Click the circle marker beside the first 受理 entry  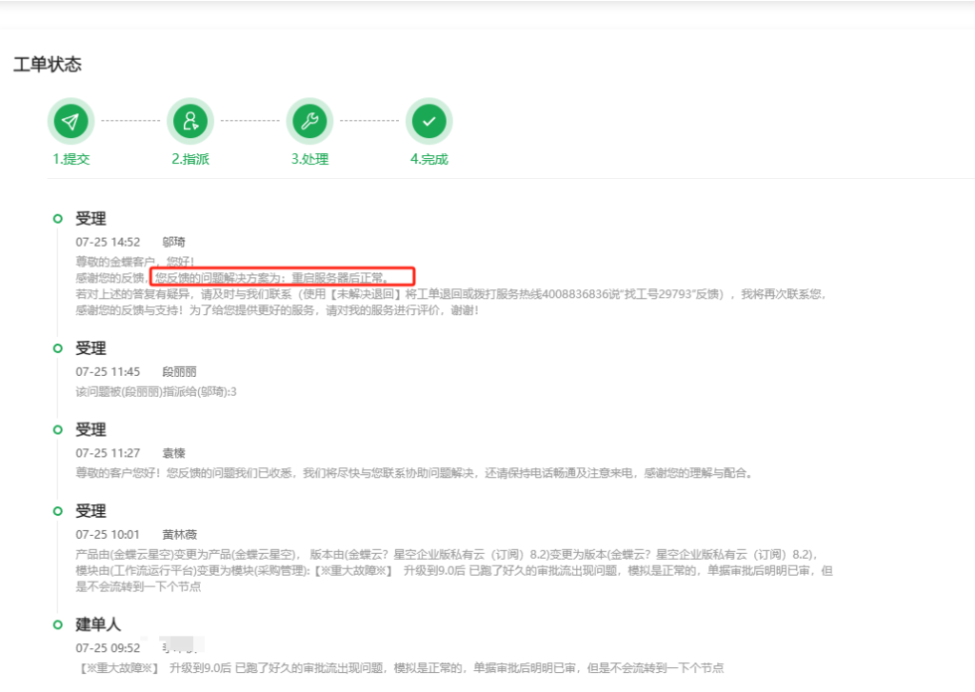59,217
